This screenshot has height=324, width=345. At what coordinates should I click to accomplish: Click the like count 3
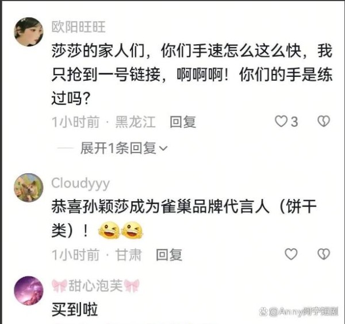(294, 122)
